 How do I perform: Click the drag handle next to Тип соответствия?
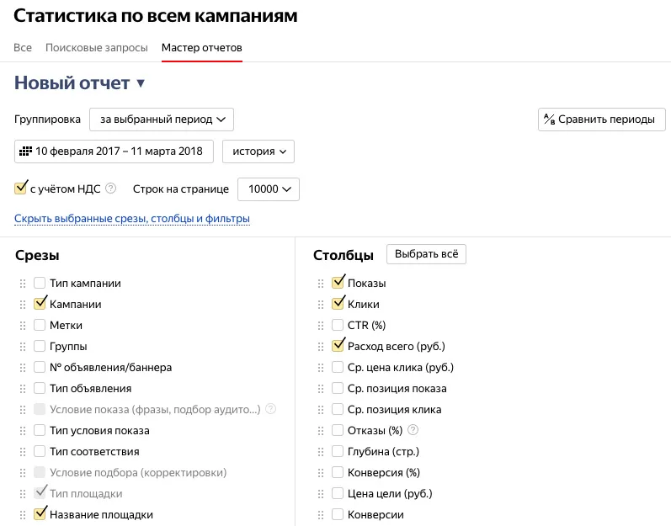point(23,452)
